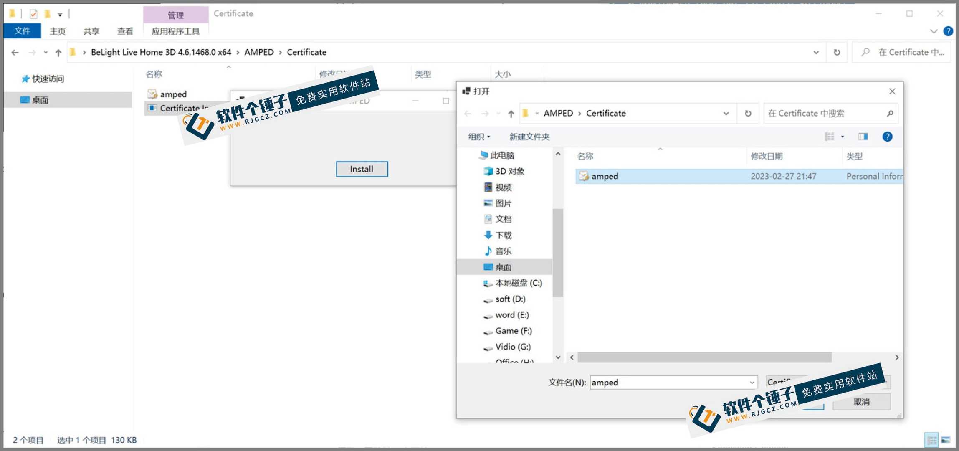Change view icon in Open dialog

[x=830, y=137]
